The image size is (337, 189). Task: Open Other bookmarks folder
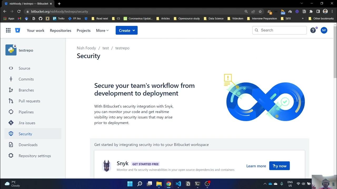[x=321, y=19]
